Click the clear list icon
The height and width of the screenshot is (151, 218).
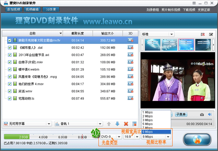134,124
